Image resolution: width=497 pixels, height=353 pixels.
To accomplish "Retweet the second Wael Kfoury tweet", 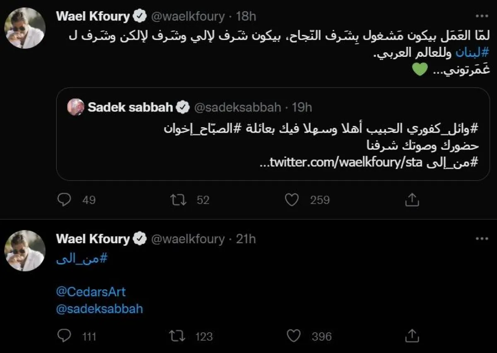I will point(178,336).
